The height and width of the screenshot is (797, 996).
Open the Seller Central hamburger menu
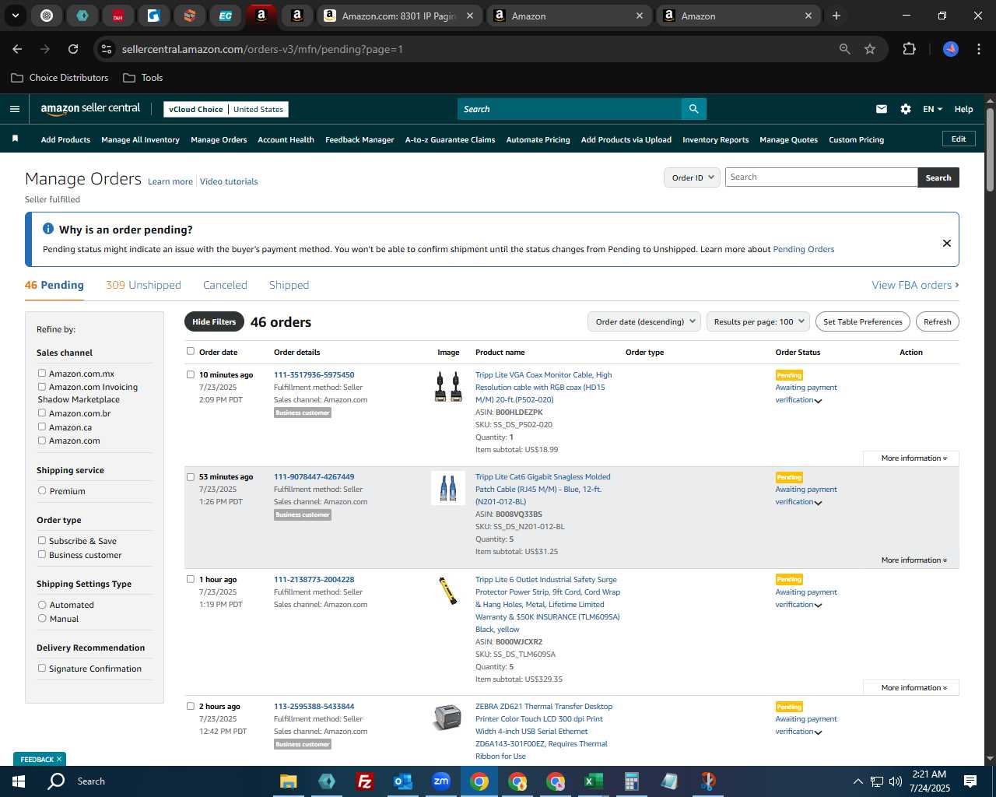pos(15,109)
